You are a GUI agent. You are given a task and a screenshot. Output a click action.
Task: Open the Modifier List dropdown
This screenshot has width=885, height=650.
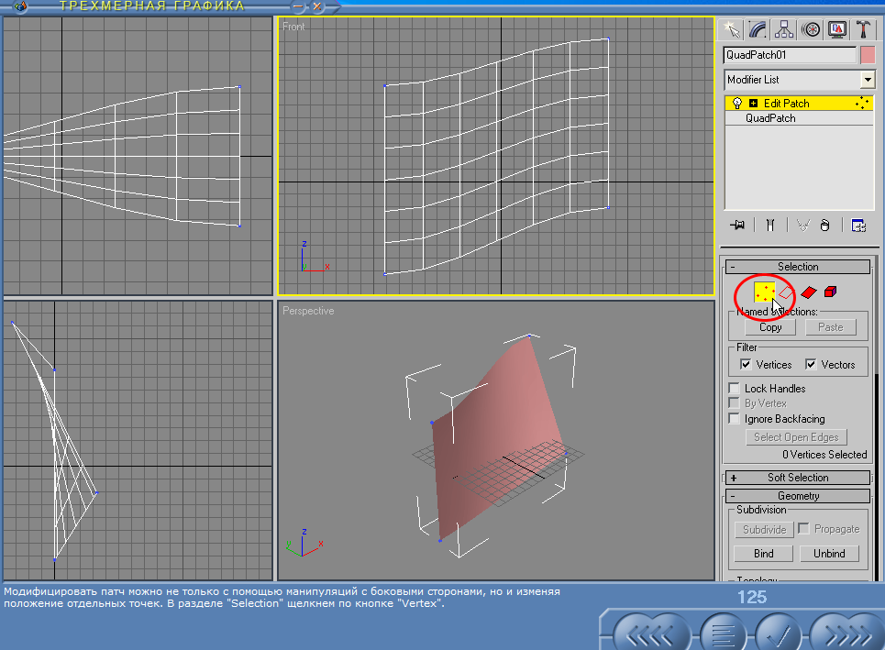coord(800,80)
